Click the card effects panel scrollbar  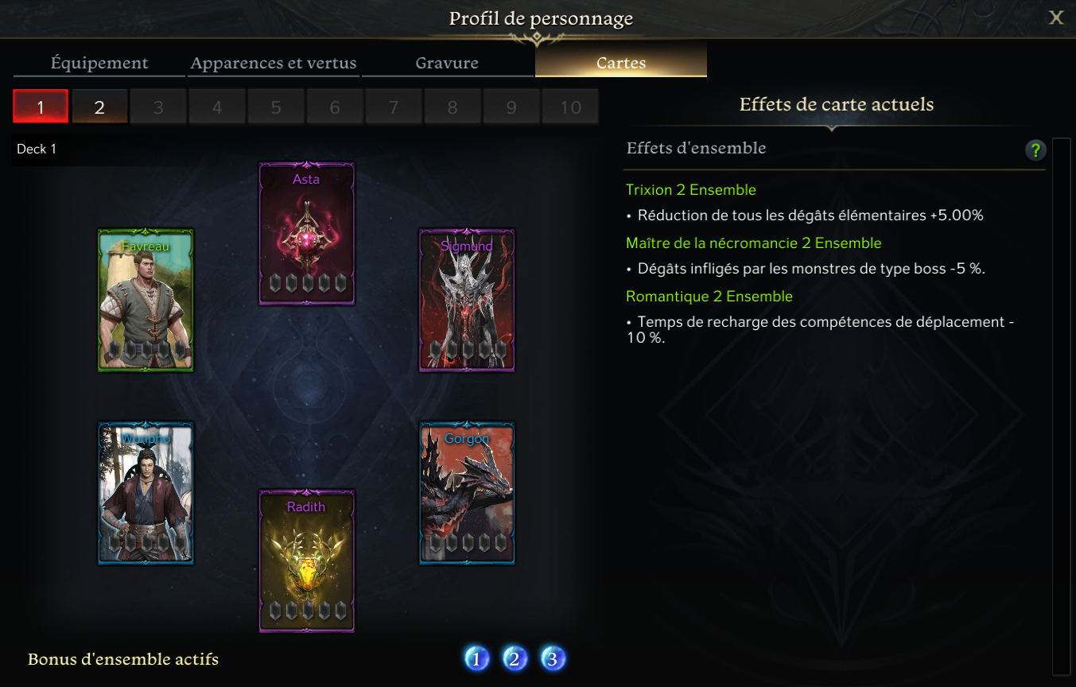click(x=1061, y=406)
